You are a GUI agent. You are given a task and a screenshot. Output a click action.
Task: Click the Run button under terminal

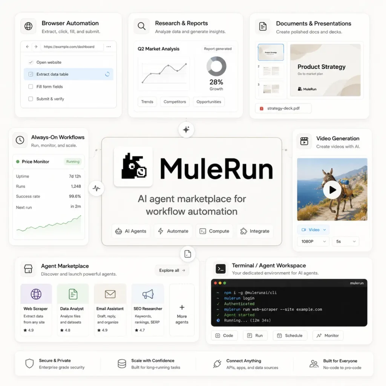(255, 335)
